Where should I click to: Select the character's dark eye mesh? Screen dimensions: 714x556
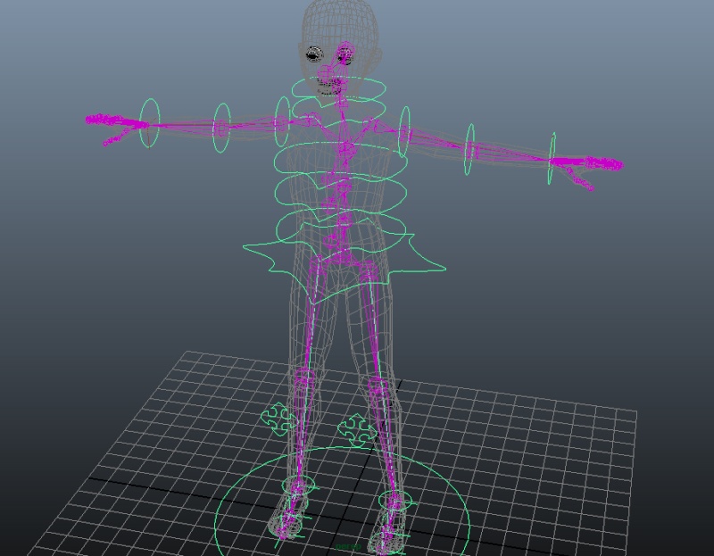(313, 54)
